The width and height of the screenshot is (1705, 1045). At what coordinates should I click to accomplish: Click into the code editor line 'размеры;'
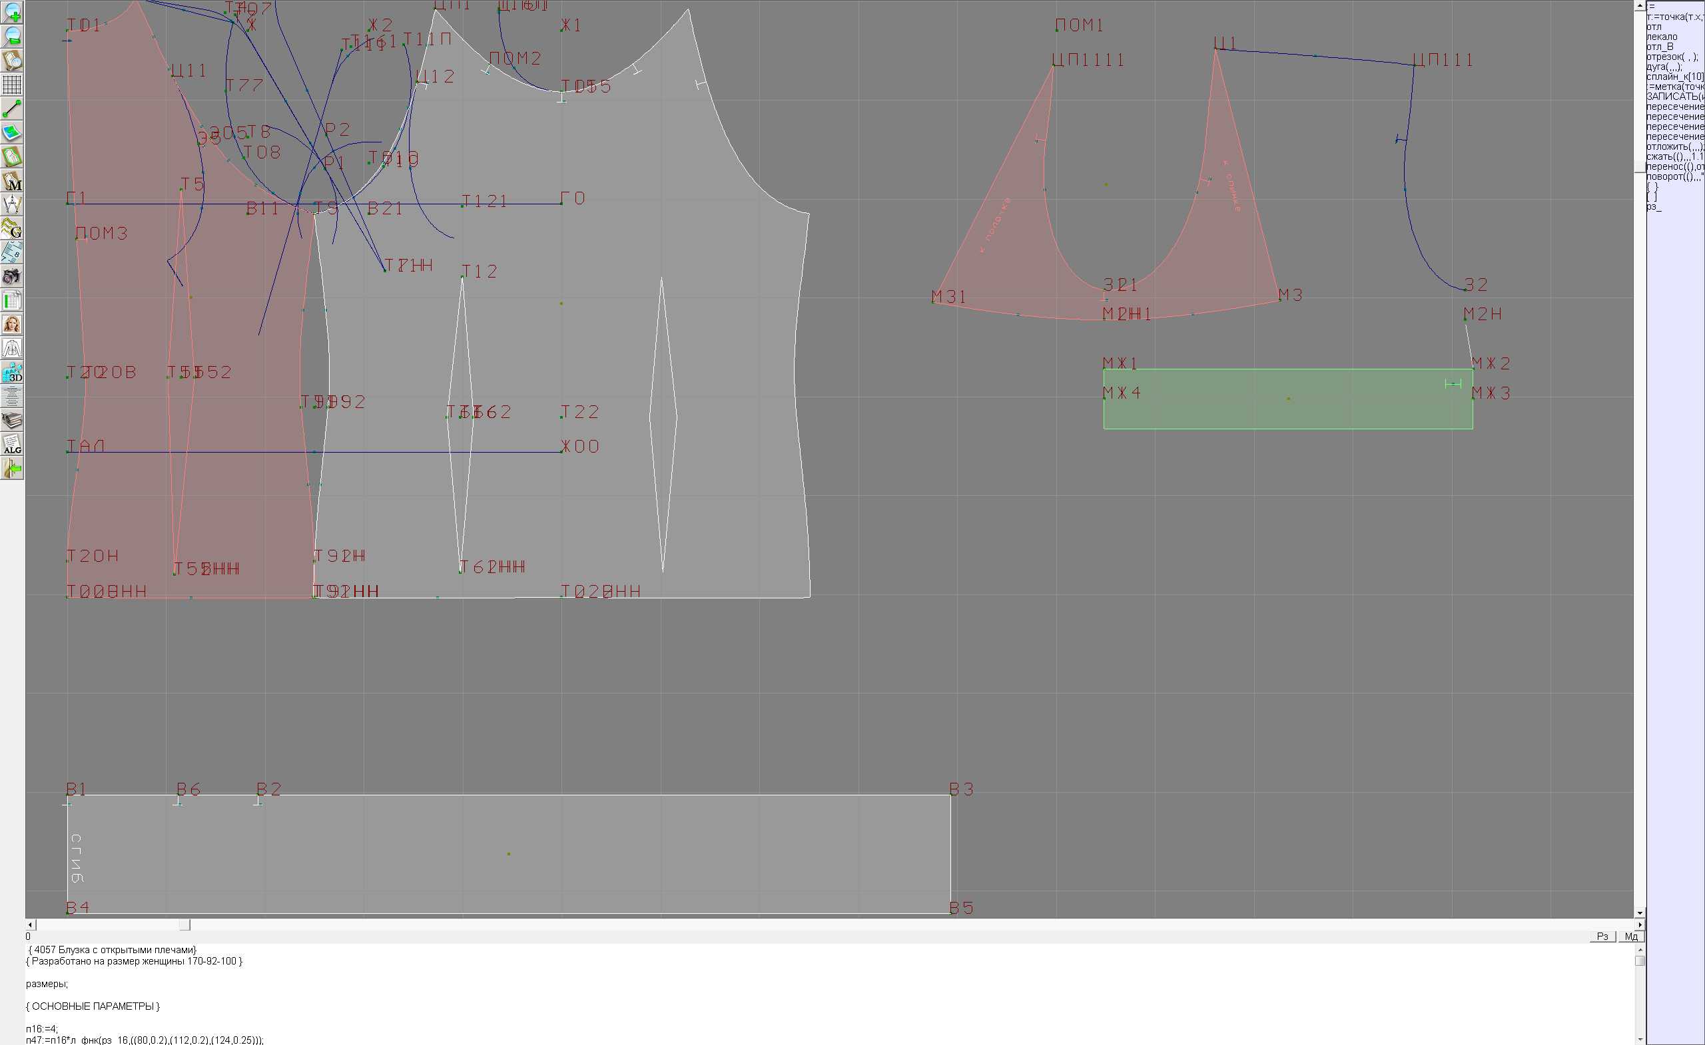47,984
